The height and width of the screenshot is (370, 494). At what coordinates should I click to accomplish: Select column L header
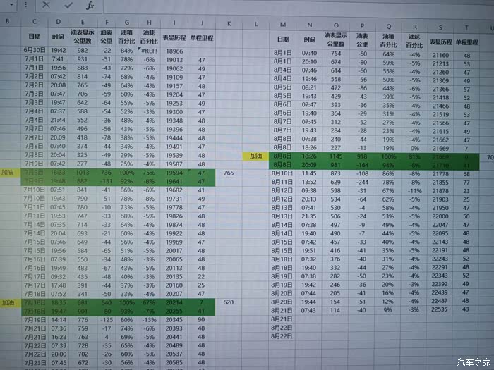click(x=255, y=24)
